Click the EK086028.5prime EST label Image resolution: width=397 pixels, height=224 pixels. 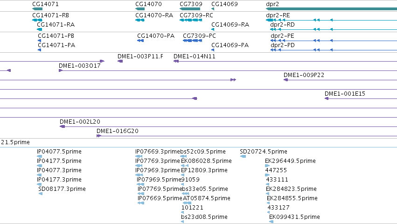coord(206,161)
